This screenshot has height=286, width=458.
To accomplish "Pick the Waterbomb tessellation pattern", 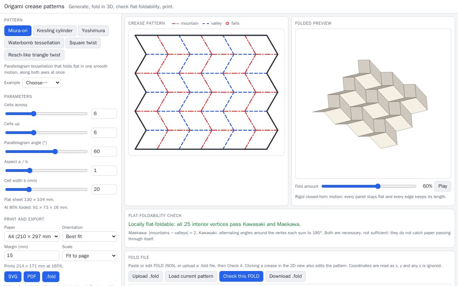I will 34,43.
